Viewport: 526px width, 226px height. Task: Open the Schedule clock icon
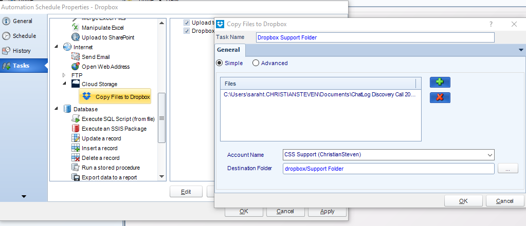(x=6, y=36)
